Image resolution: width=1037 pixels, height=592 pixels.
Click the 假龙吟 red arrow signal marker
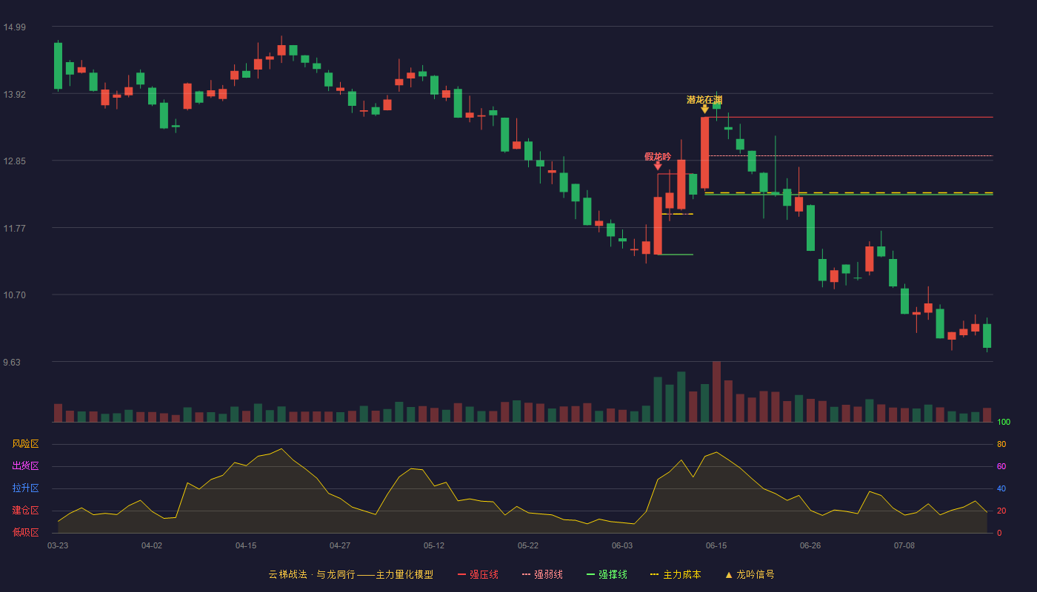tap(658, 166)
